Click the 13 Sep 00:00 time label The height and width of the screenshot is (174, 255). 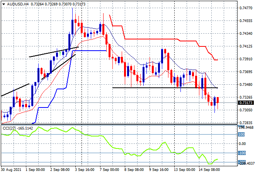click(184, 170)
